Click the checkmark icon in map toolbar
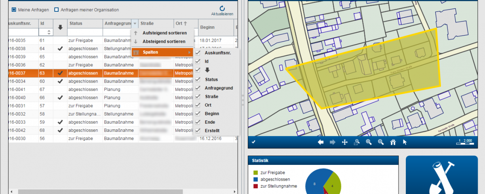 tap(253, 142)
